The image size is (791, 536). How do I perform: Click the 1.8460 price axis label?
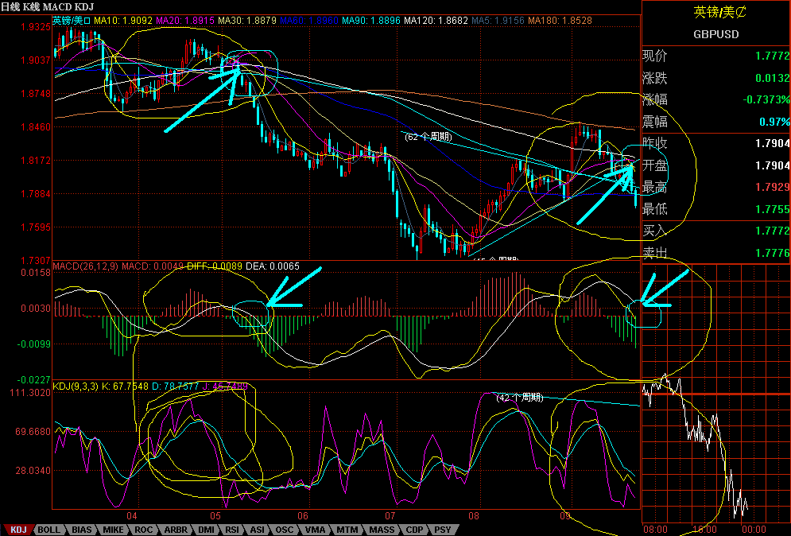(x=35, y=127)
